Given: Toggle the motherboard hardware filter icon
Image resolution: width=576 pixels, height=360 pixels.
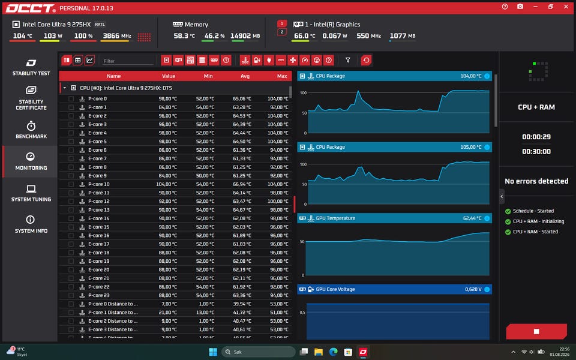Looking at the screenshot, I should (190, 60).
